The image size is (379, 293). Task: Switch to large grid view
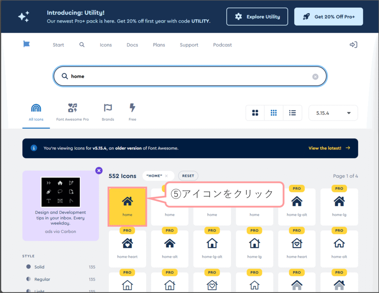[255, 113]
